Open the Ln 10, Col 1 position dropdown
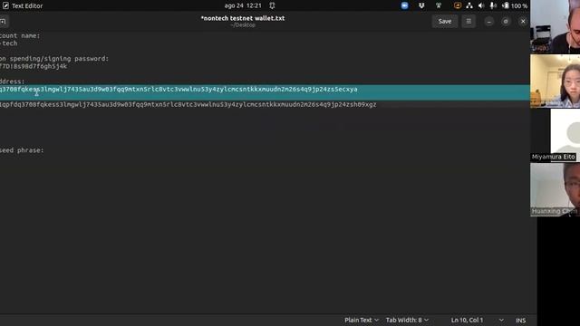 pyautogui.click(x=478, y=320)
